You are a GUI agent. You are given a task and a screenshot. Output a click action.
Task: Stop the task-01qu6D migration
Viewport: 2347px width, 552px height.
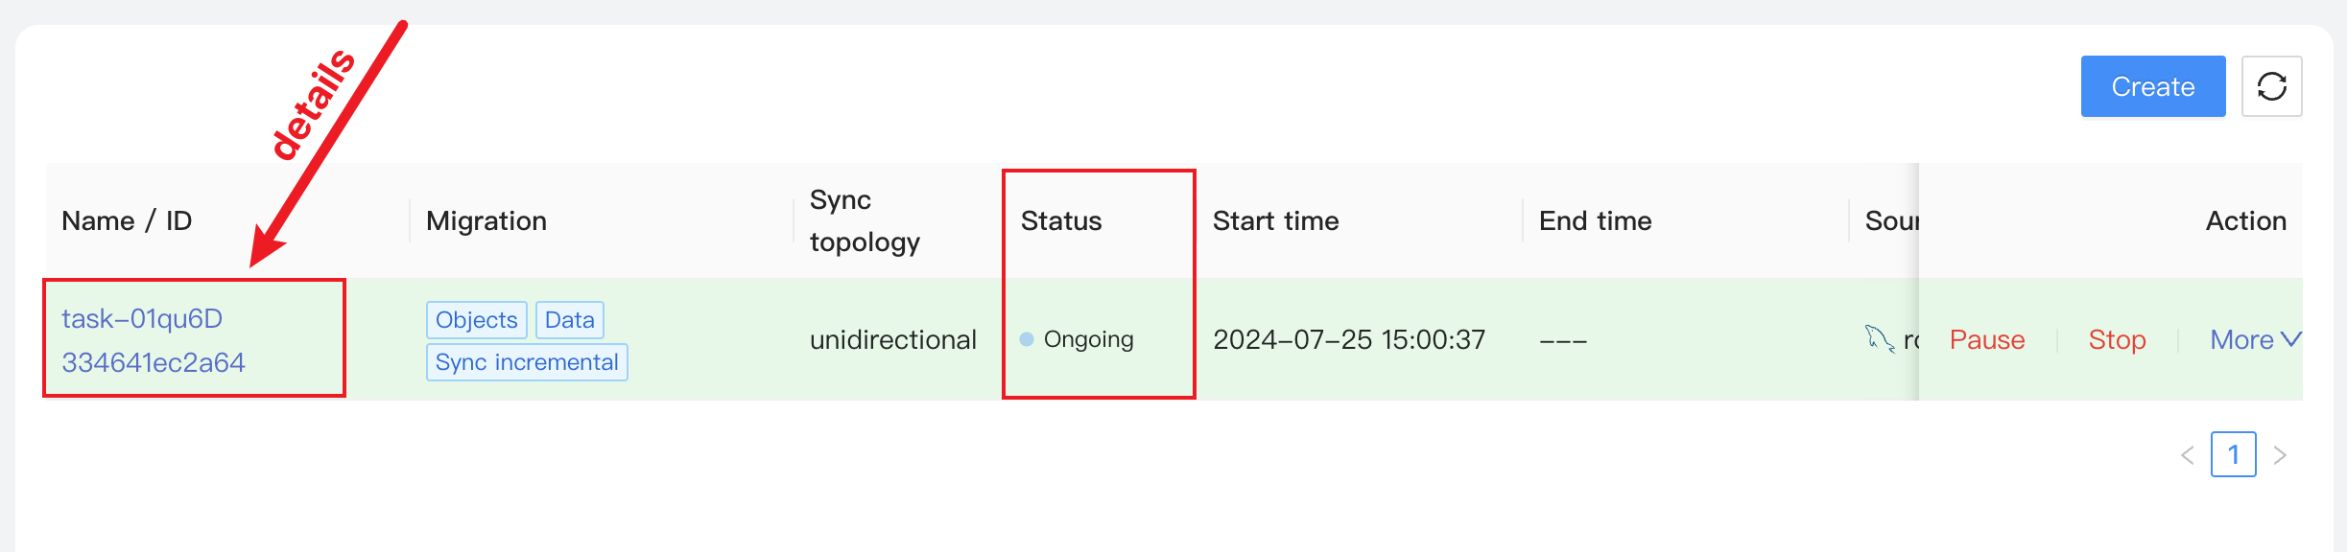(2117, 339)
